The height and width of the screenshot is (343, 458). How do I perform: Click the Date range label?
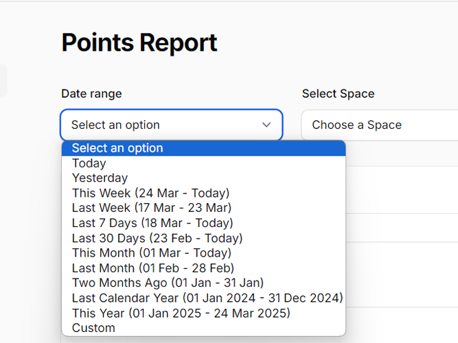[x=91, y=94]
